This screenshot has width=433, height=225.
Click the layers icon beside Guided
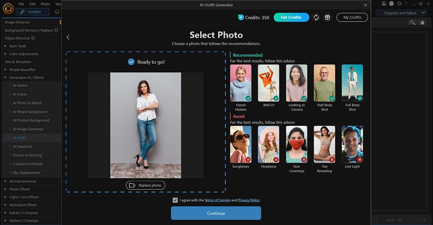pyautogui.click(x=57, y=12)
